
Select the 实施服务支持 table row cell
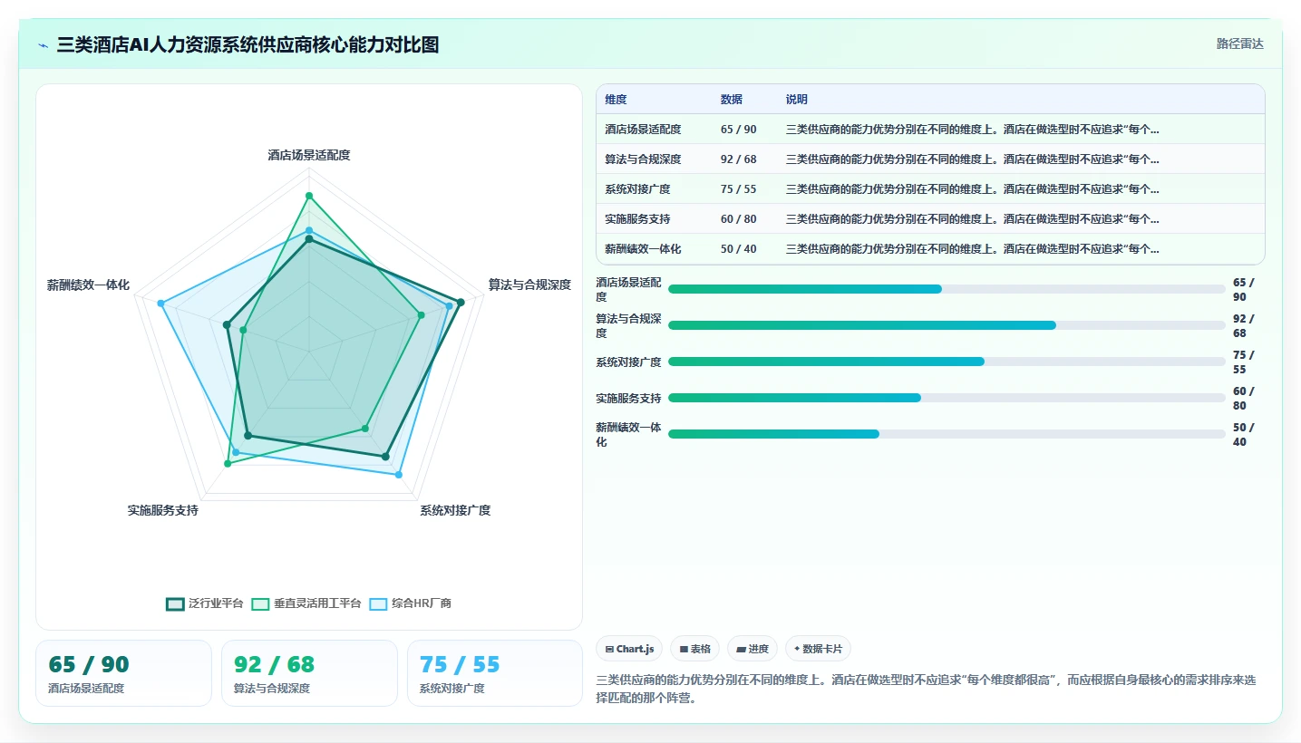(636, 219)
